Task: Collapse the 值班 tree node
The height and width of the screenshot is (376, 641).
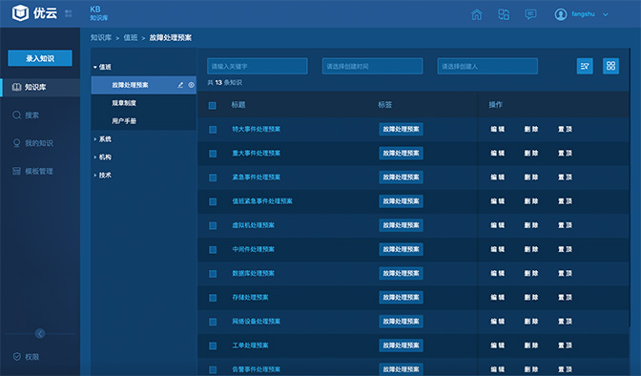Action: click(95, 67)
